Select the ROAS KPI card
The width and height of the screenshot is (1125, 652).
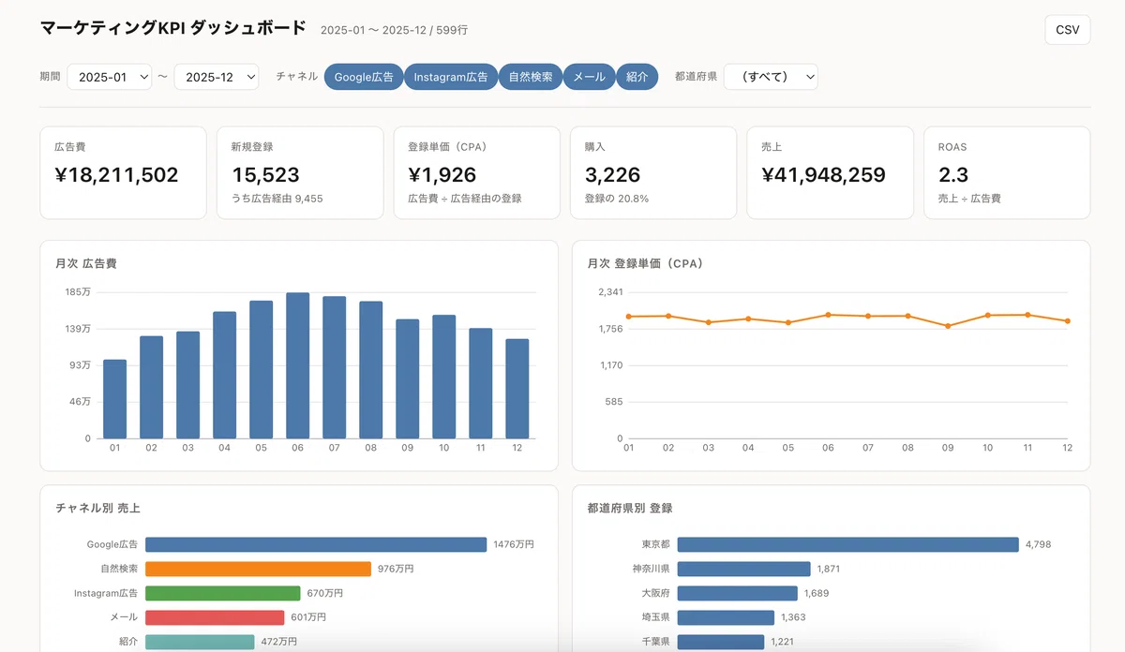tap(1007, 173)
